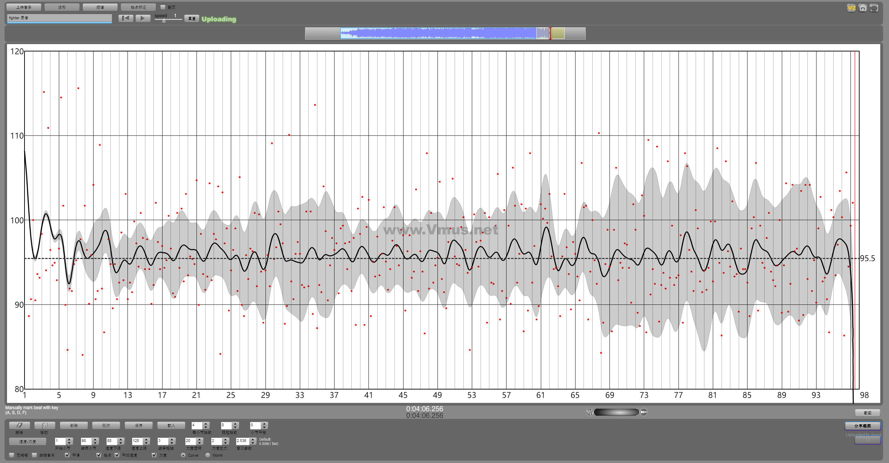889x463 pixels.
Task: Click the speed slider handle
Action: click(164, 20)
